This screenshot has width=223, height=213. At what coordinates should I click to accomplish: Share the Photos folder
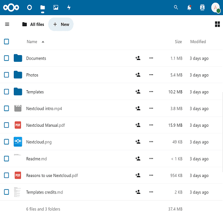point(138,75)
